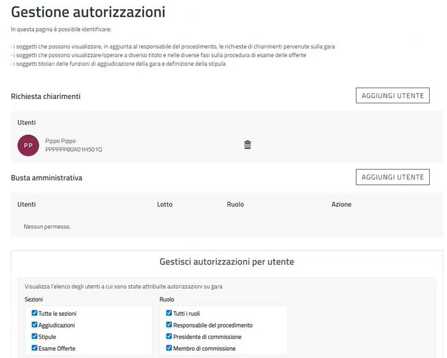The height and width of the screenshot is (358, 447).
Task: Click the Lotto column header
Action: click(165, 204)
